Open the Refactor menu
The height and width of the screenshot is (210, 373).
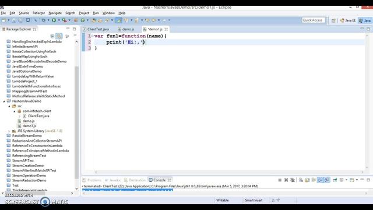38,13
